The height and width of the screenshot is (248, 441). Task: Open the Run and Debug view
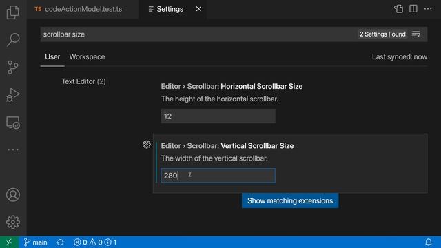(x=13, y=95)
